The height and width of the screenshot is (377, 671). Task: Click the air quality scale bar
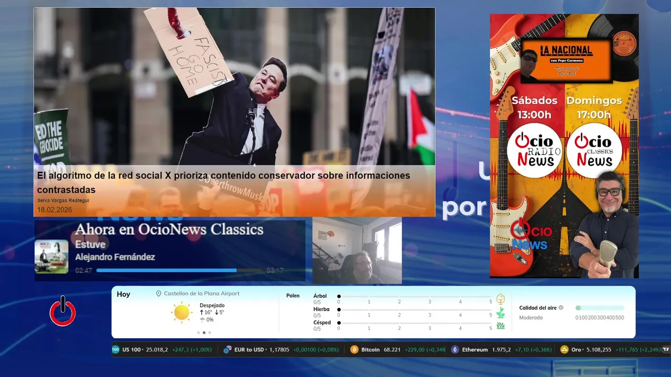pos(600,308)
